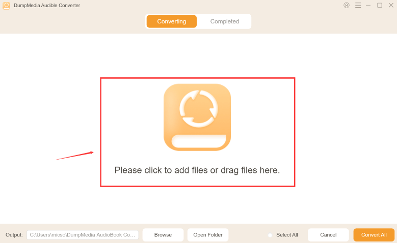Minimize the DumpMedia window

coord(368,5)
